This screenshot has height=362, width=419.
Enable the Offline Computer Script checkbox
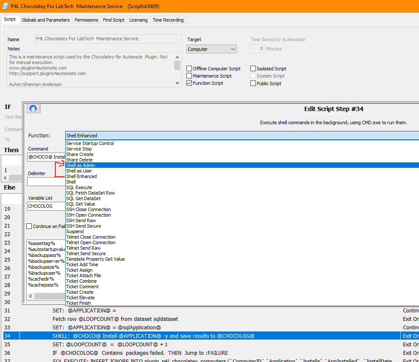point(189,69)
